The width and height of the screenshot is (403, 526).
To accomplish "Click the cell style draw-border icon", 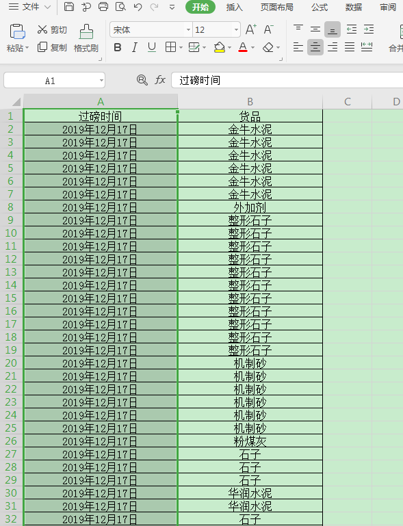I will click(x=194, y=47).
